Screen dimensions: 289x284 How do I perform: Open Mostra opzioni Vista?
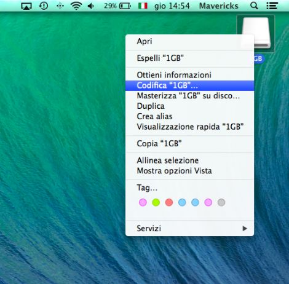(x=189, y=171)
